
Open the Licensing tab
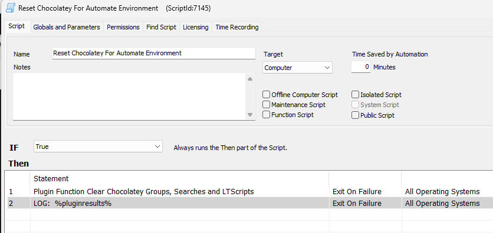pyautogui.click(x=196, y=27)
